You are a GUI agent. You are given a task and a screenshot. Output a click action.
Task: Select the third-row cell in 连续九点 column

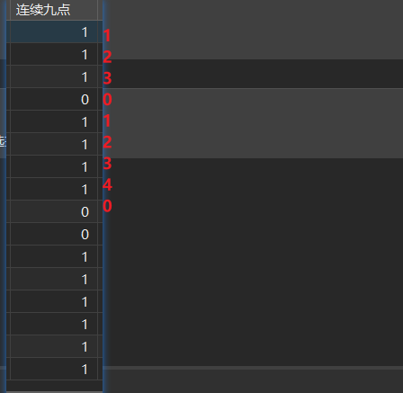click(x=54, y=76)
